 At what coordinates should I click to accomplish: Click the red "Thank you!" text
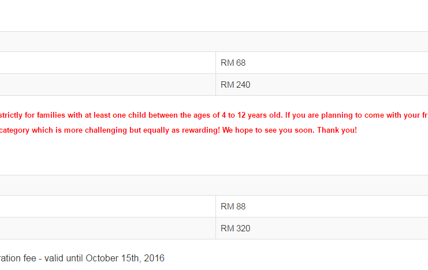pyautogui.click(x=337, y=130)
